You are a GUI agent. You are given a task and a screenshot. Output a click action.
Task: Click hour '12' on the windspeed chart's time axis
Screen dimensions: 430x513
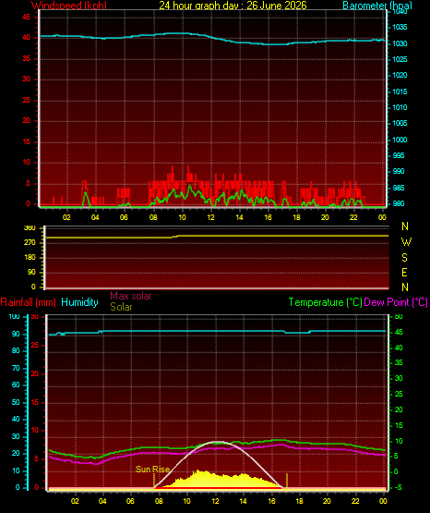(210, 217)
